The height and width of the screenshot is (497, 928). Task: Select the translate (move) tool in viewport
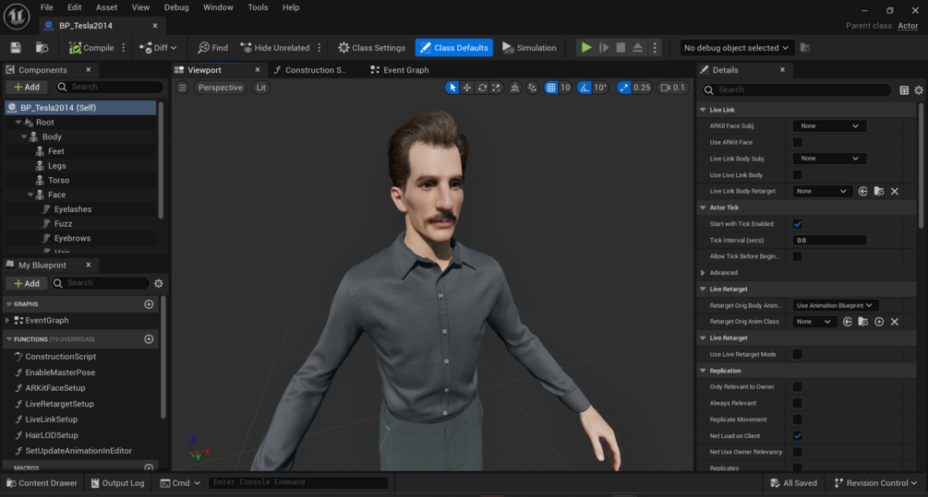[x=467, y=88]
